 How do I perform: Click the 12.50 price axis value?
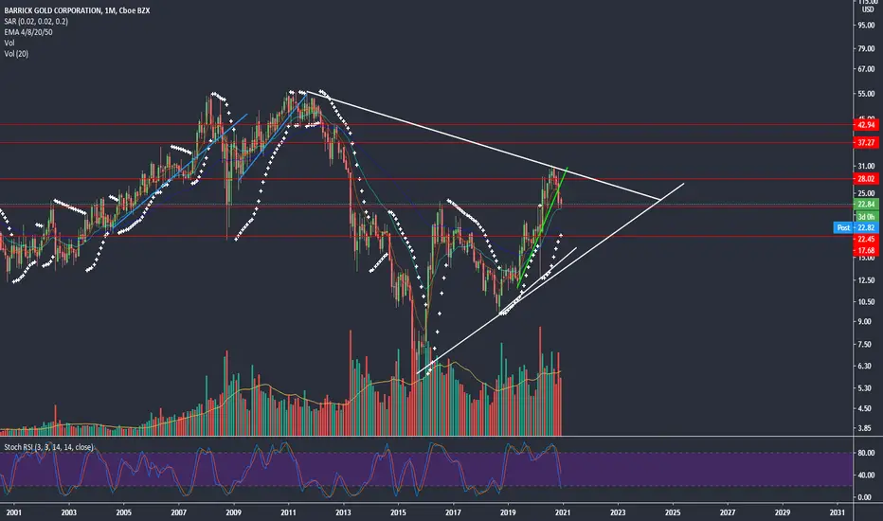point(866,280)
